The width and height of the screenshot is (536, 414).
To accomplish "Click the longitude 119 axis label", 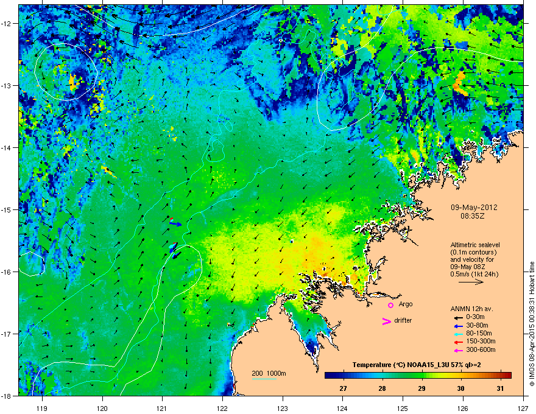I will [x=42, y=408].
